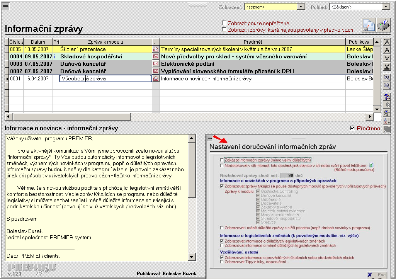This screenshot has width=396, height=279.
Task: Click the A-Z sort icon
Action: (387, 121)
